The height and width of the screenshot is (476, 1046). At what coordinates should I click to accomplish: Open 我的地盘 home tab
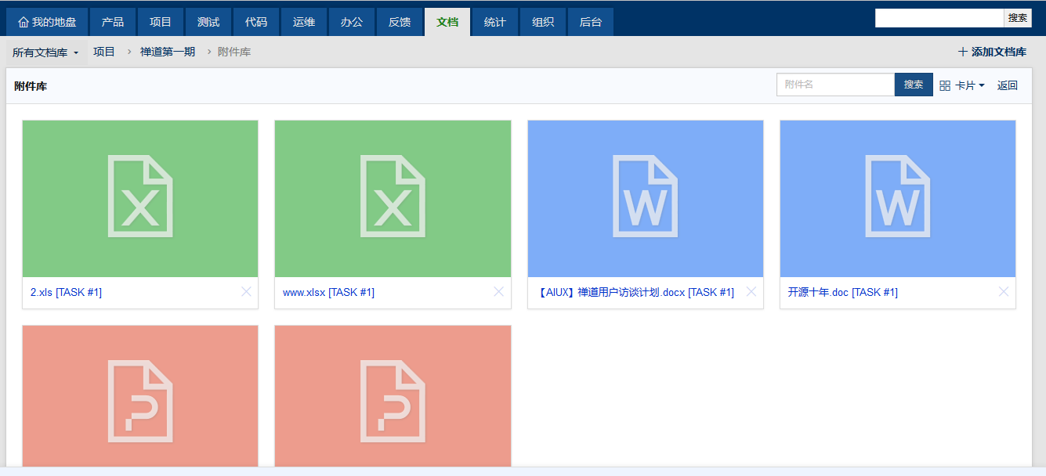[47, 22]
